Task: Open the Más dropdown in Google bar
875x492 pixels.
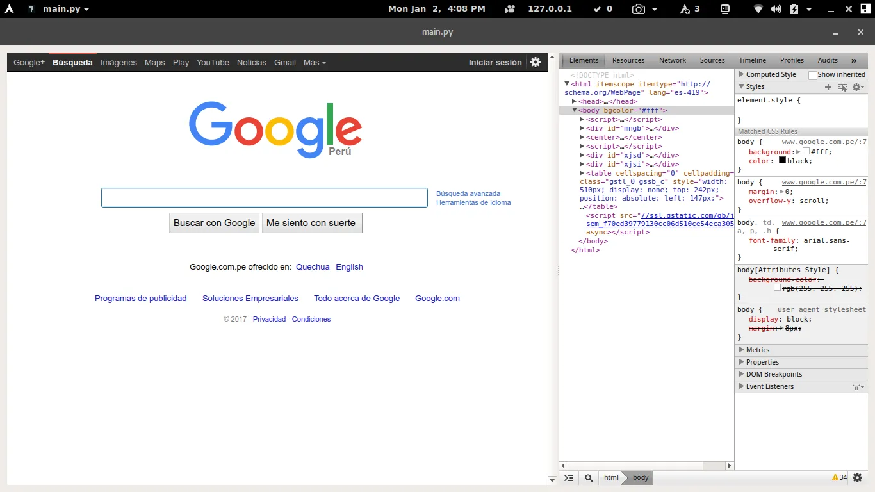Action: (x=315, y=63)
